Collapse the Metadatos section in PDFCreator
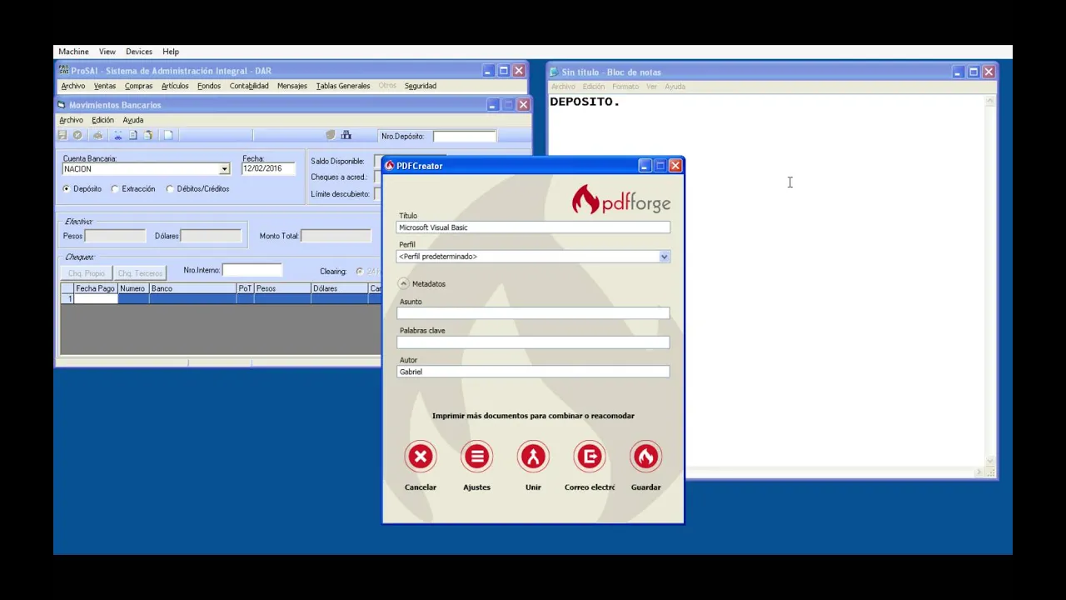Image resolution: width=1066 pixels, height=600 pixels. coord(404,284)
